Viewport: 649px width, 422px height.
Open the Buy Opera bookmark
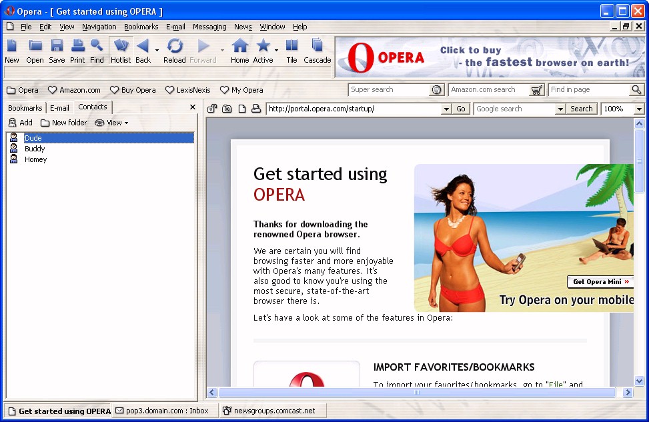pos(133,90)
